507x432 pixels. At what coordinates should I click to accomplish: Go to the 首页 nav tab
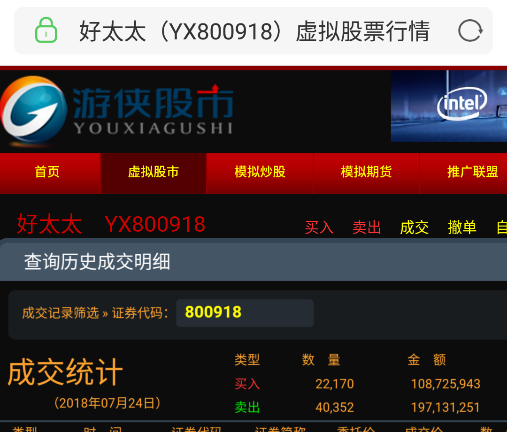tap(47, 172)
